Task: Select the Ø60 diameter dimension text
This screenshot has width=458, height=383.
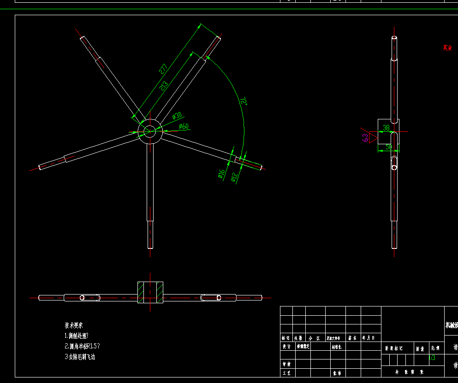Action: (184, 126)
